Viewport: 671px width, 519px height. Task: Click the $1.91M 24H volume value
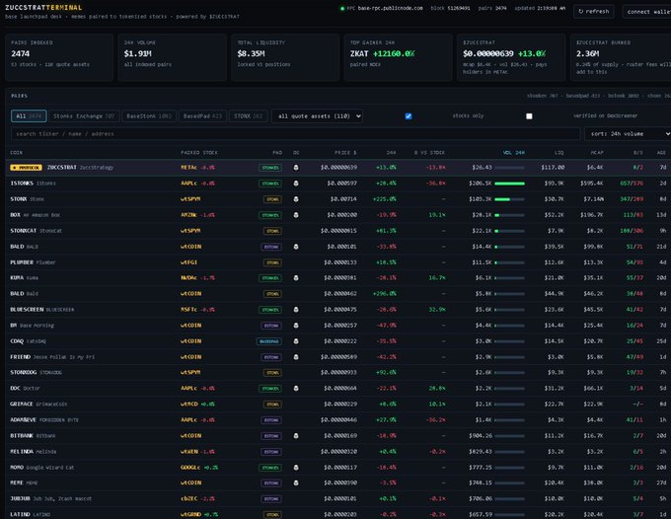point(138,54)
